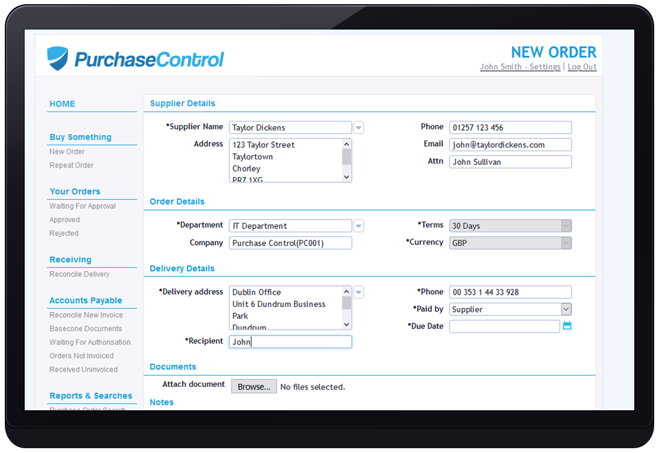Image resolution: width=659 pixels, height=453 pixels.
Task: Click Delivery address scrollbar down arrow
Action: (347, 324)
